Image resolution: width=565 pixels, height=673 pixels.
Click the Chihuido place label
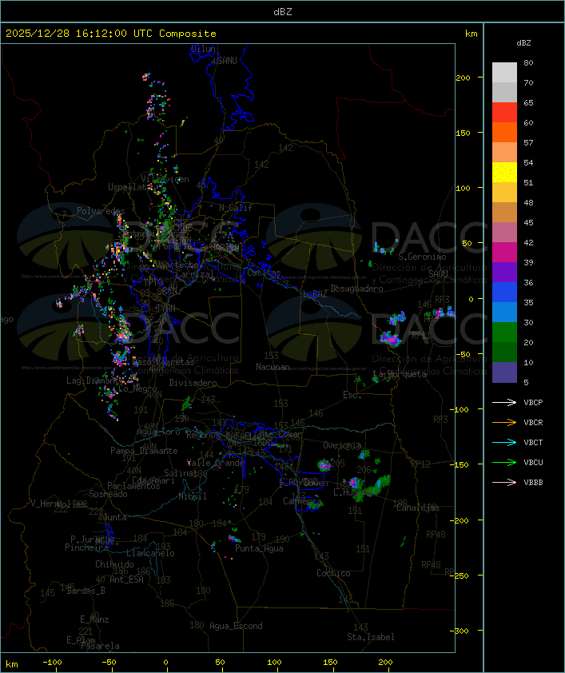pos(114,564)
